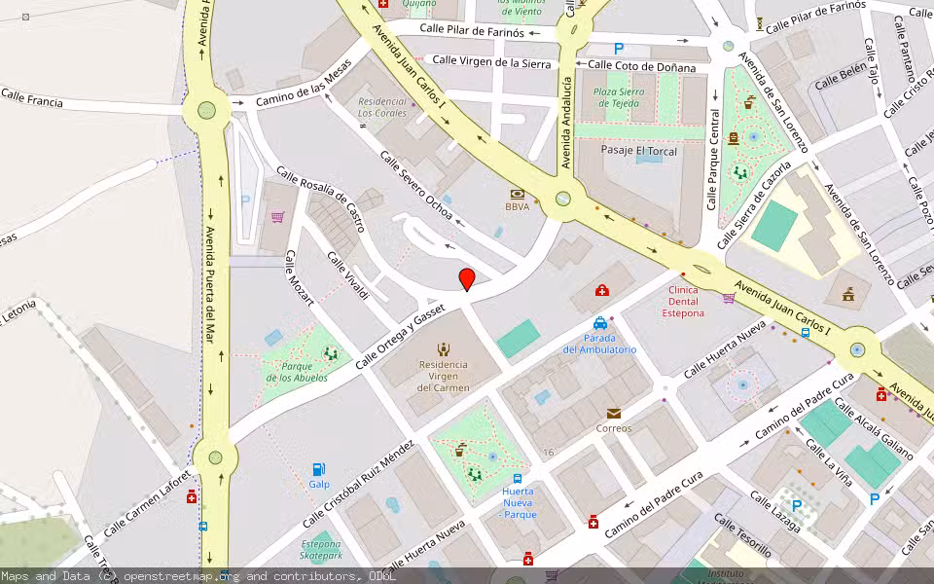Click the parking icon near Calle Rosalía de Castro

[245, 200]
